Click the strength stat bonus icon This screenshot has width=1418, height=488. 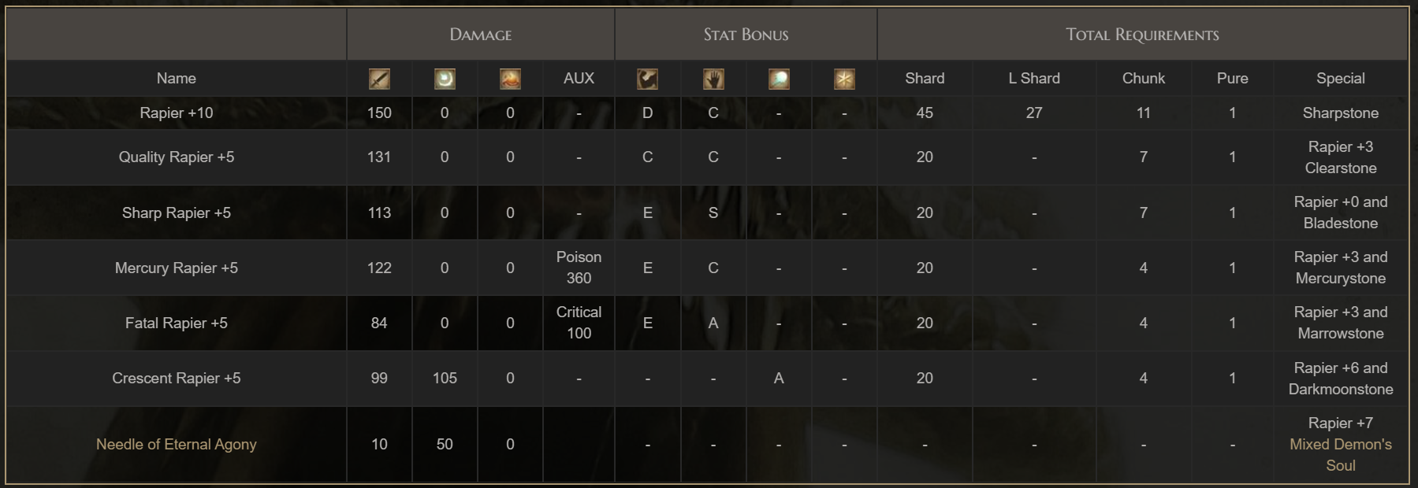647,79
